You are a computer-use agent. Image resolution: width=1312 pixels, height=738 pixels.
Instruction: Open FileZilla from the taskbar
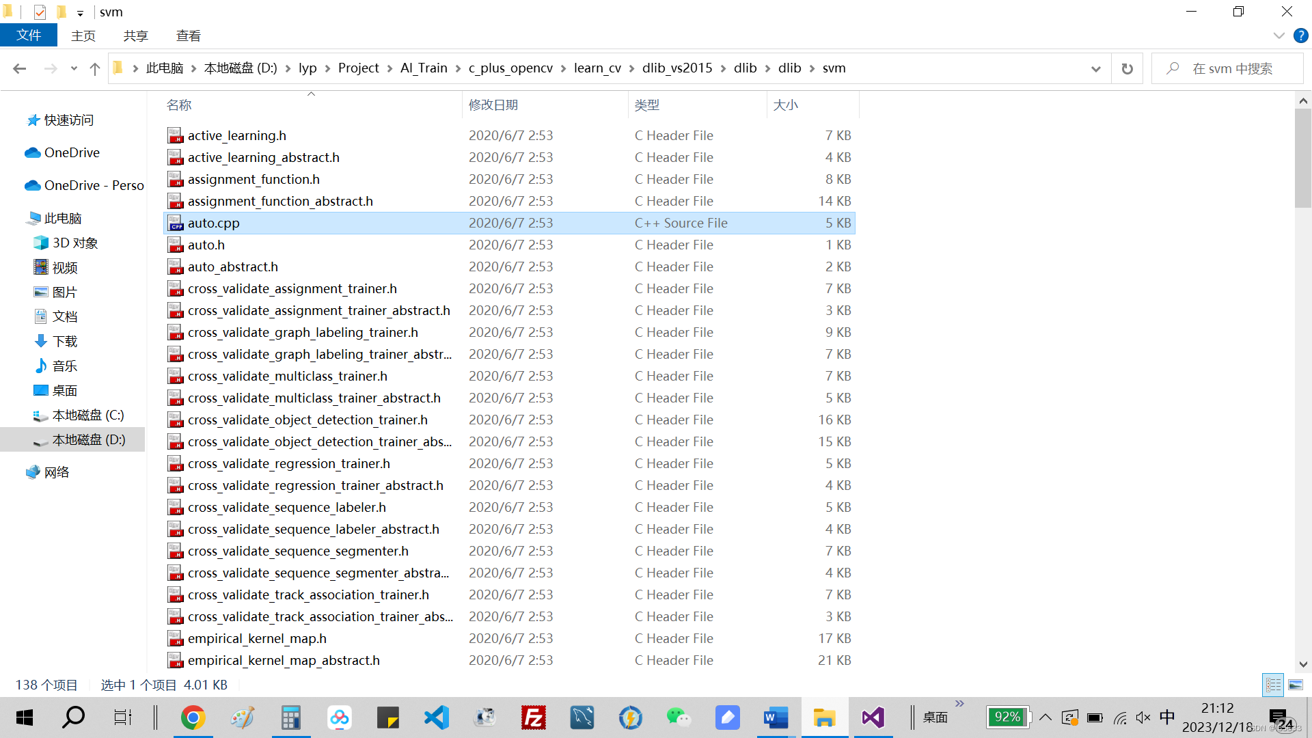point(533,717)
